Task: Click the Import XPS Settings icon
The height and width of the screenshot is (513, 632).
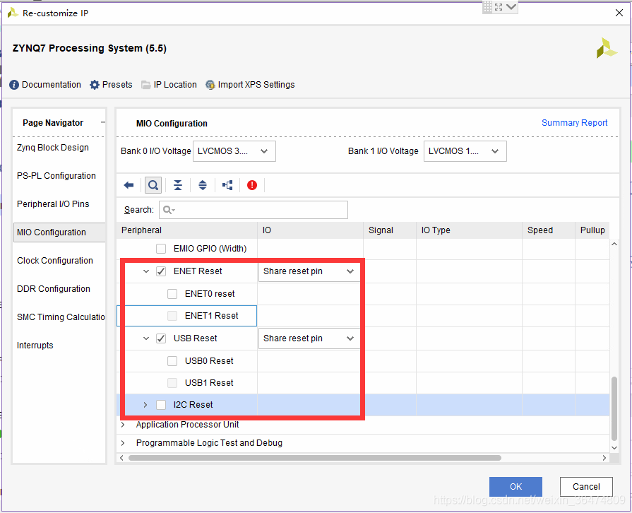Action: coord(210,85)
